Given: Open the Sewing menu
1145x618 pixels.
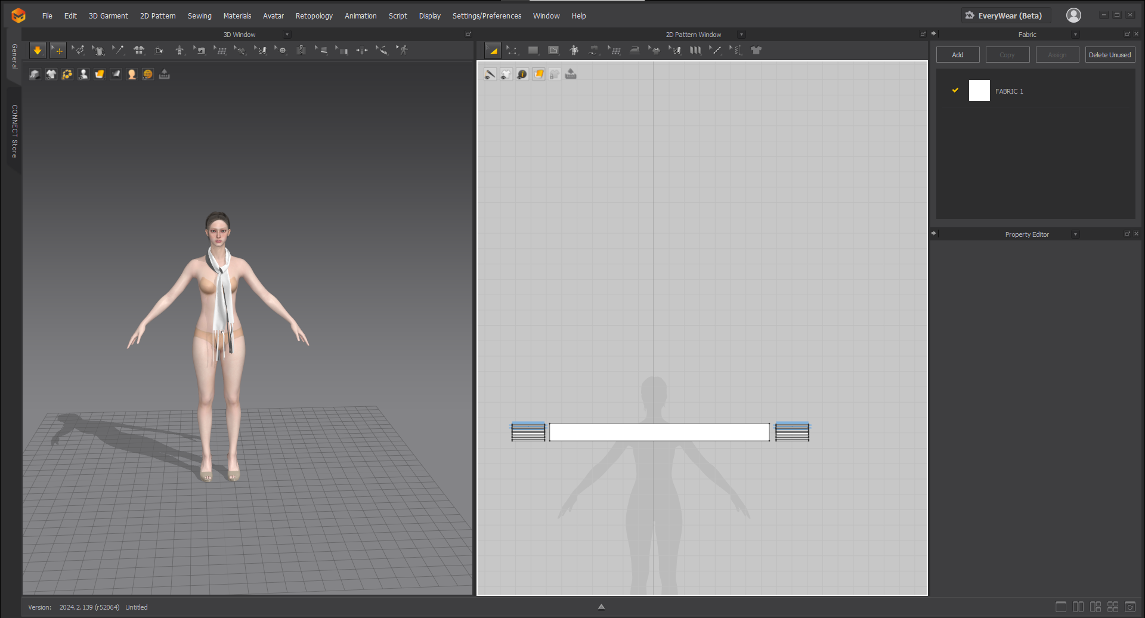Looking at the screenshot, I should point(200,16).
